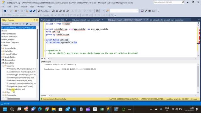Open the results pane zoom 100 % dropdown
201x113 pixels.
coord(49,96)
